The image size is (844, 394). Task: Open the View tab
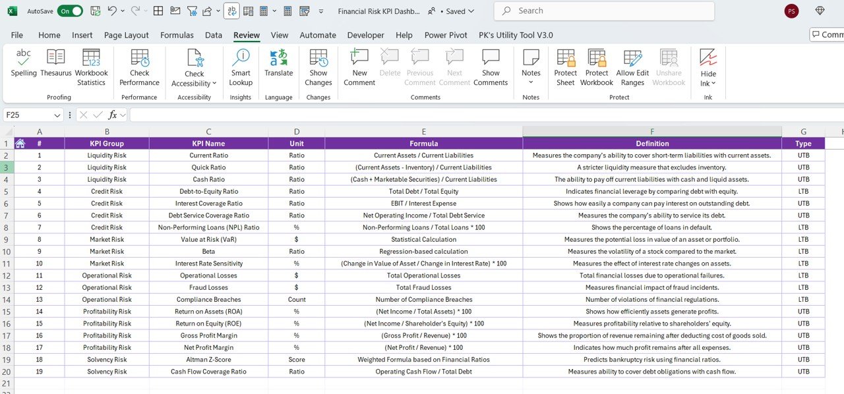(x=280, y=35)
